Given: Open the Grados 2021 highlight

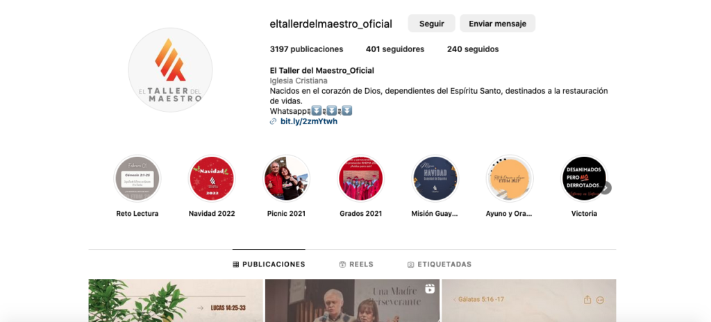Looking at the screenshot, I should click(360, 178).
